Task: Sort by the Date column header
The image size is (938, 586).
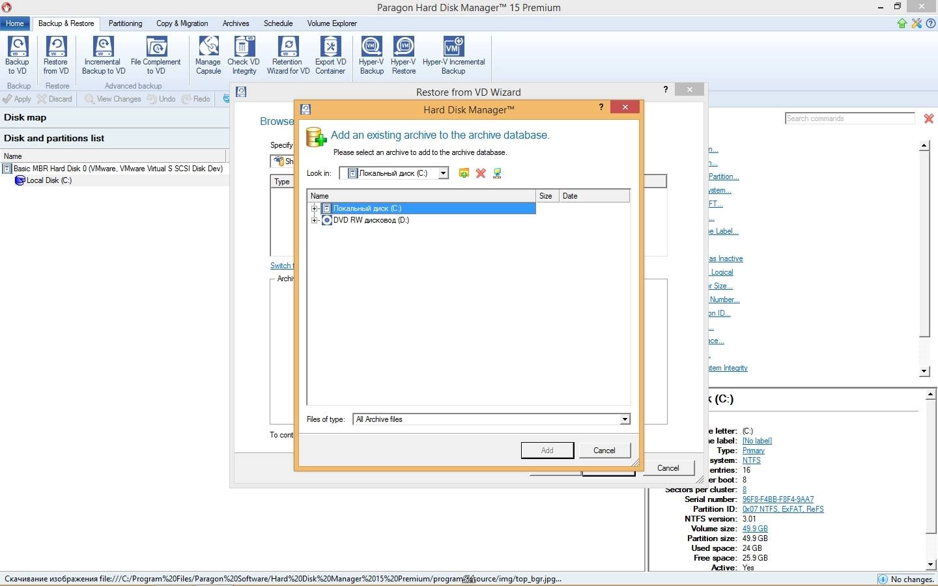Action: (594, 196)
